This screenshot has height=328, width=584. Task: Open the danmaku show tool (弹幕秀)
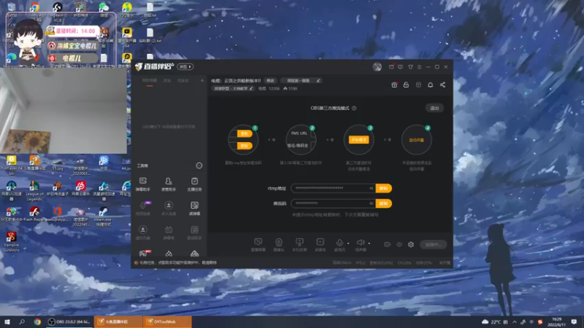pyautogui.click(x=169, y=233)
